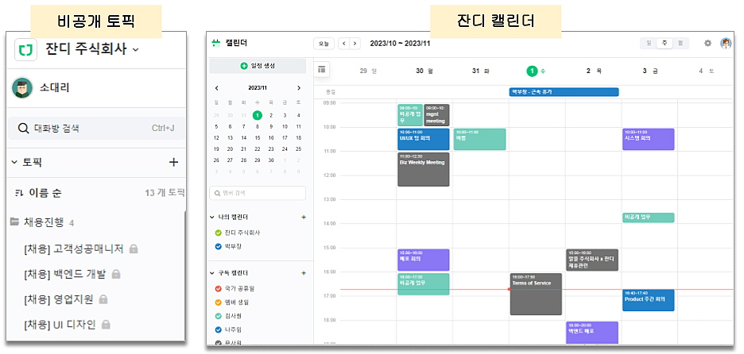Click the 일정 생성 button
This screenshot has height=354, width=744.
[256, 65]
